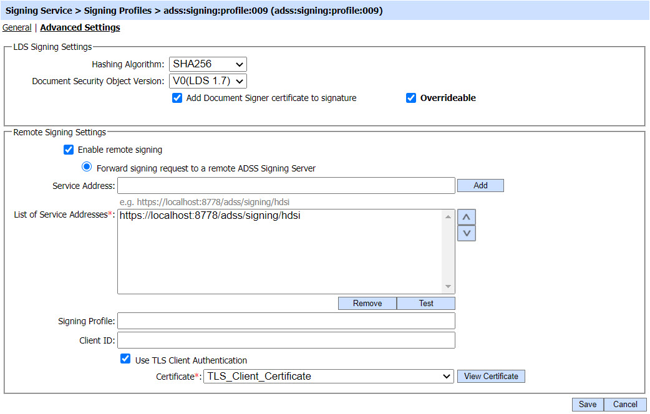Switch to the General tab
This screenshot has height=414, width=650.
coord(17,27)
